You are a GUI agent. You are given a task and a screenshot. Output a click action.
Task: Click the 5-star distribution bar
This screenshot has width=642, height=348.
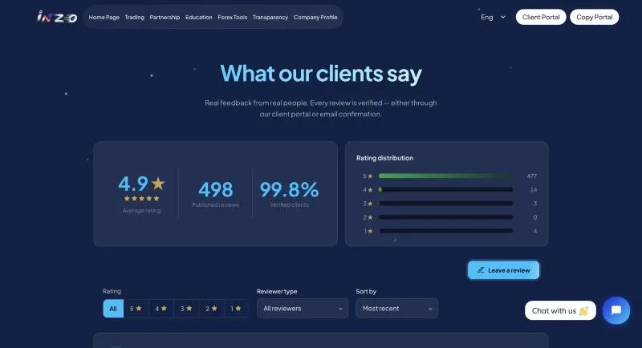click(445, 176)
